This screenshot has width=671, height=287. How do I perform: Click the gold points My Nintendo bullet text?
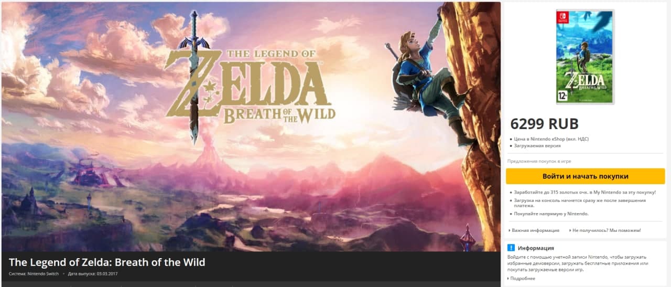pos(585,193)
